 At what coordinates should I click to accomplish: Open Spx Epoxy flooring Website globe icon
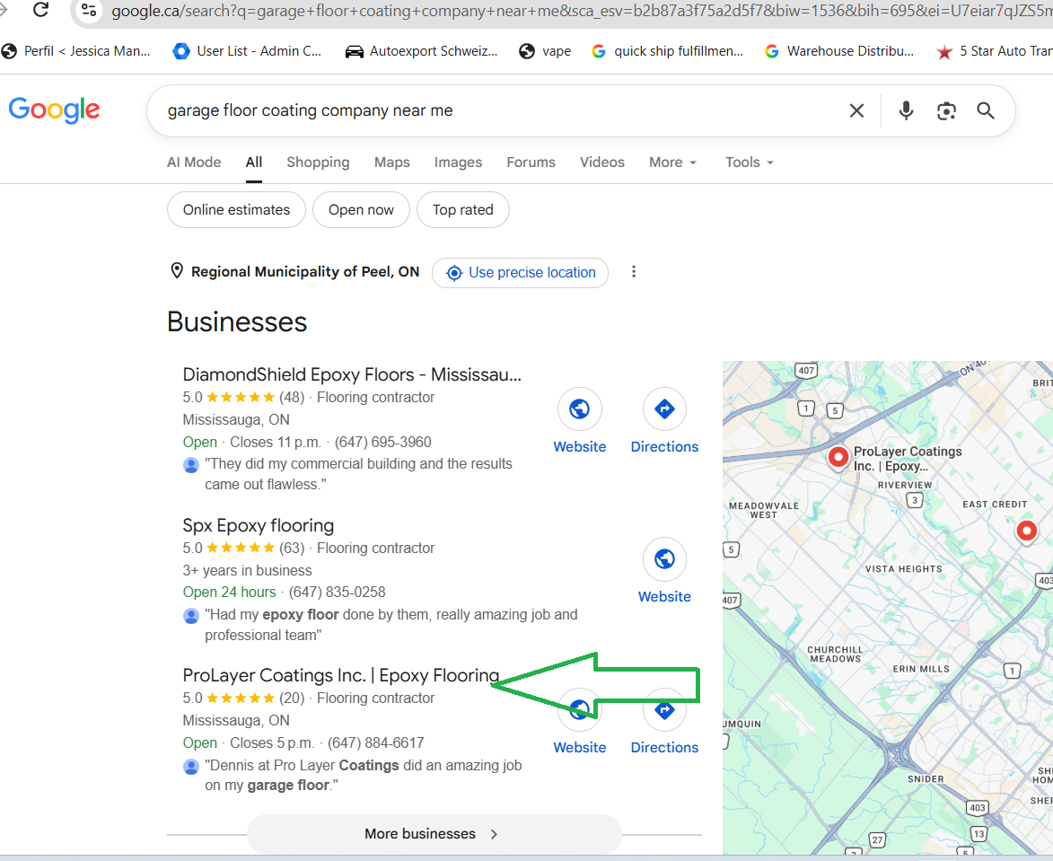point(664,558)
